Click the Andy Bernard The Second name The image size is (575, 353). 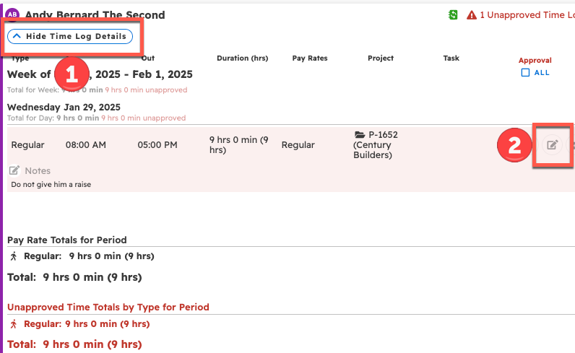[95, 15]
